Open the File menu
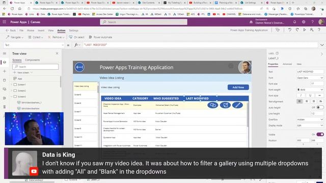Image resolution: width=326 pixels, height=183 pixels. click(x=21, y=30)
